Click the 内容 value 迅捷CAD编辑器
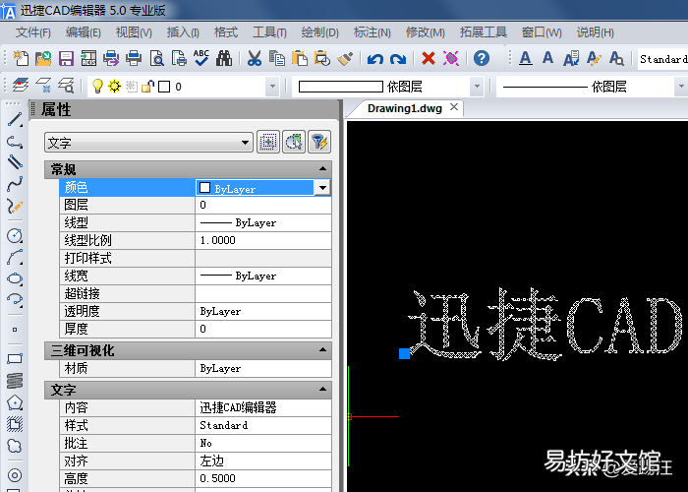The width and height of the screenshot is (688, 492). click(262, 407)
